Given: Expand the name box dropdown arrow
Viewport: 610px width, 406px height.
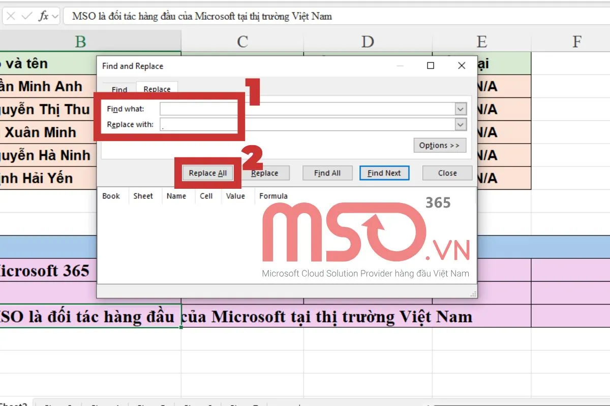Looking at the screenshot, I should click(x=54, y=16).
